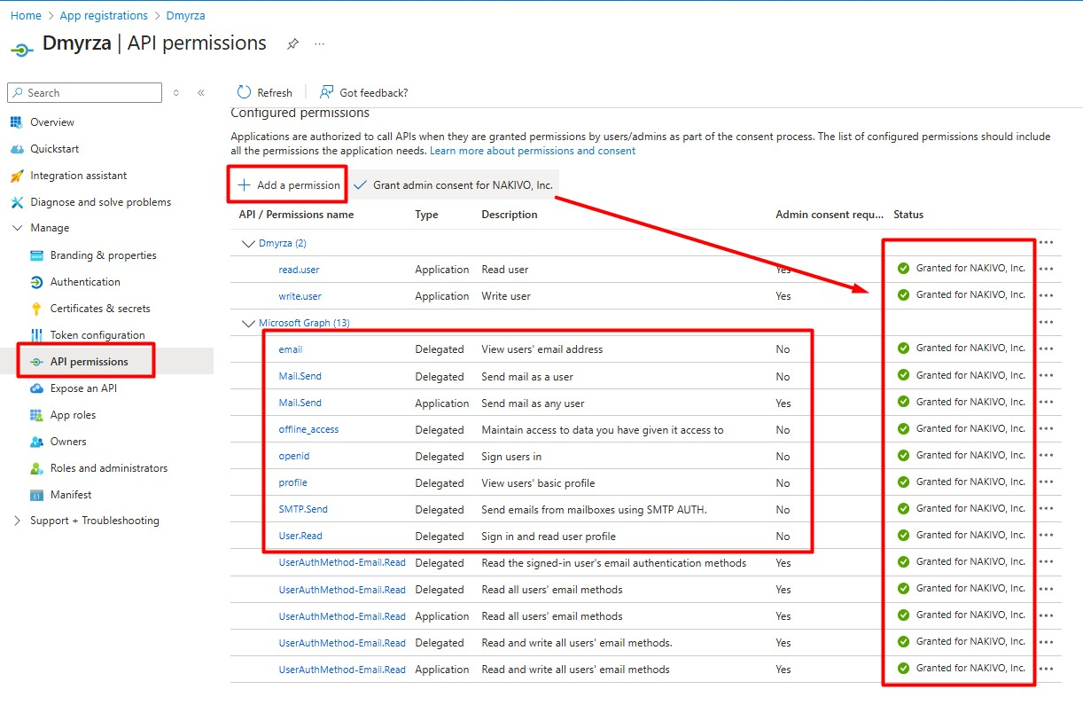
Task: Collapse sidebar with double-chevron icon
Action: (201, 93)
